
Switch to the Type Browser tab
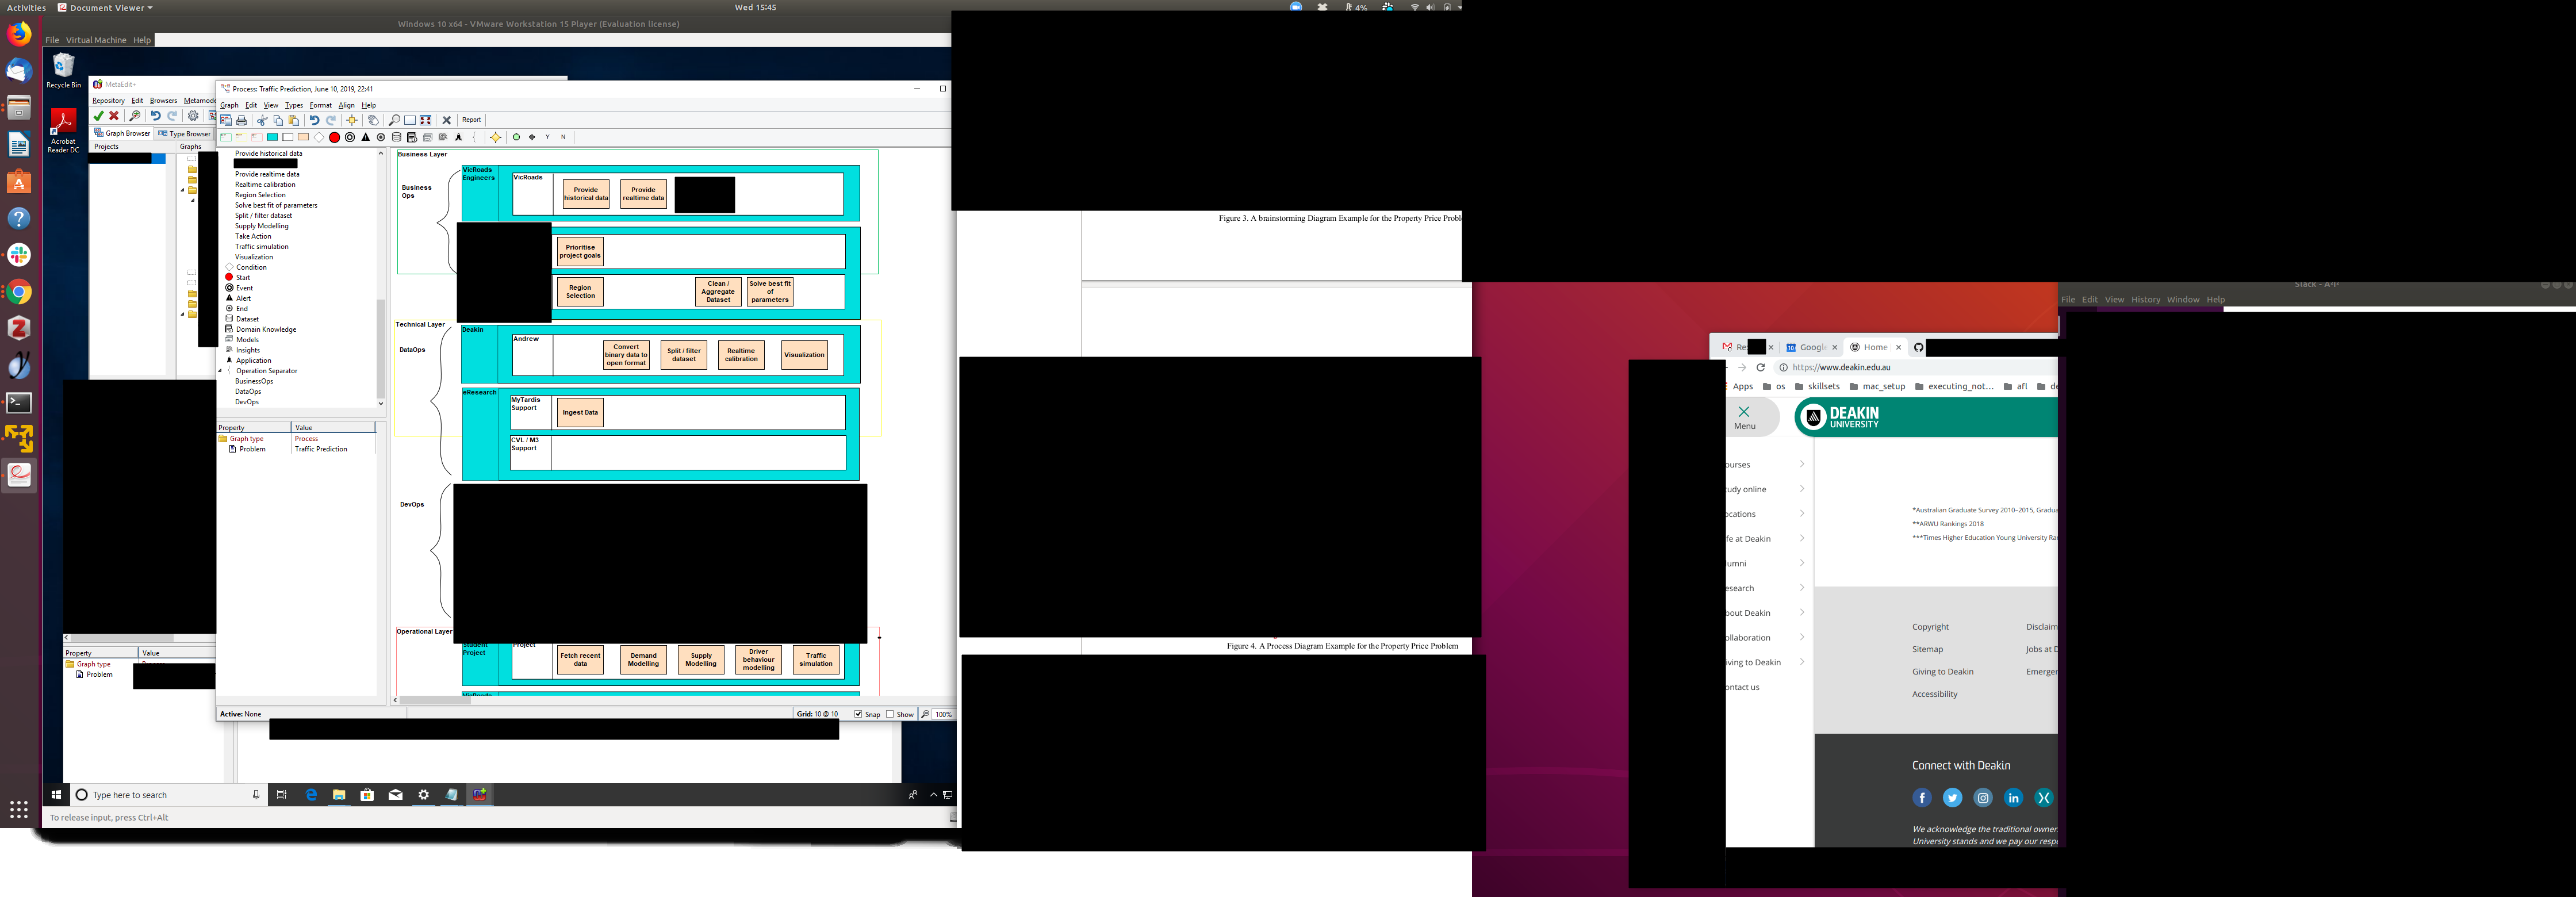point(184,133)
